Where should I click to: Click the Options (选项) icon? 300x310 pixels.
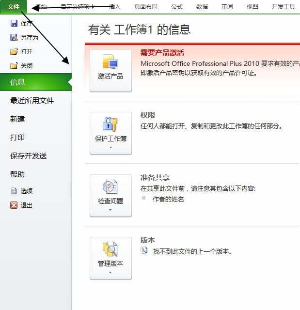pos(14,191)
